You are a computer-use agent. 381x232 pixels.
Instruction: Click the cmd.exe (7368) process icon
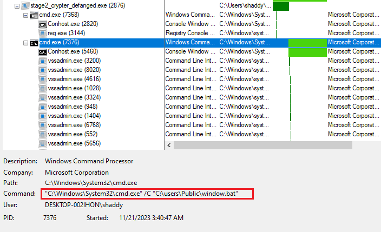coord(34,15)
